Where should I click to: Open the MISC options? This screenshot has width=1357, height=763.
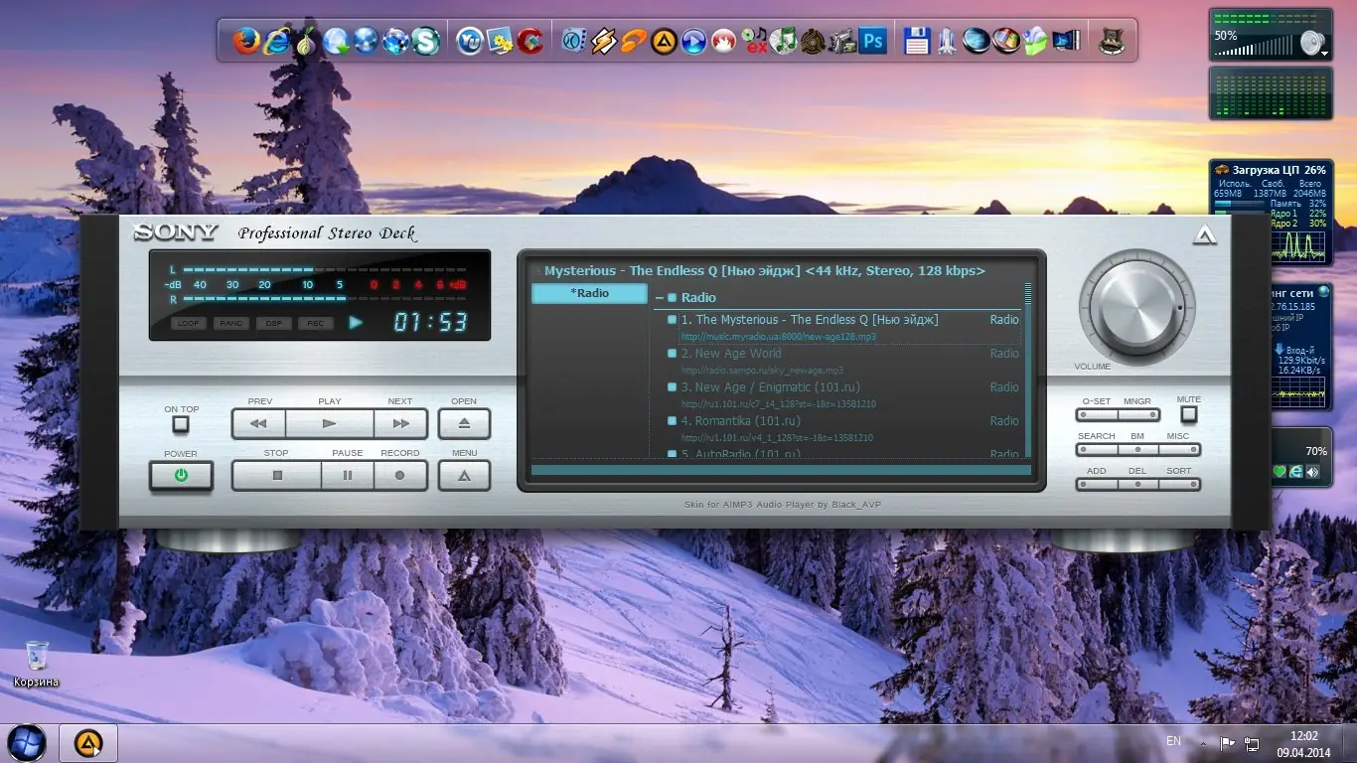click(1178, 450)
